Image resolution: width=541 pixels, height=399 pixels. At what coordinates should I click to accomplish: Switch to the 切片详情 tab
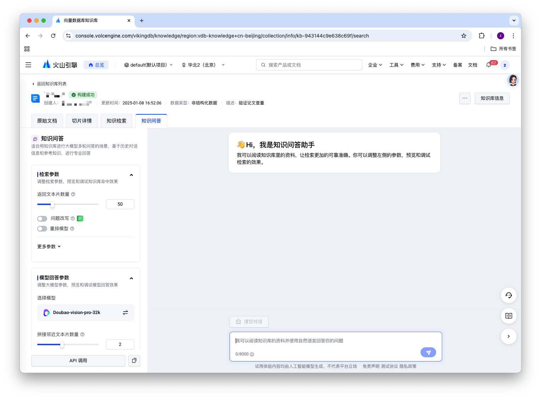tap(82, 121)
